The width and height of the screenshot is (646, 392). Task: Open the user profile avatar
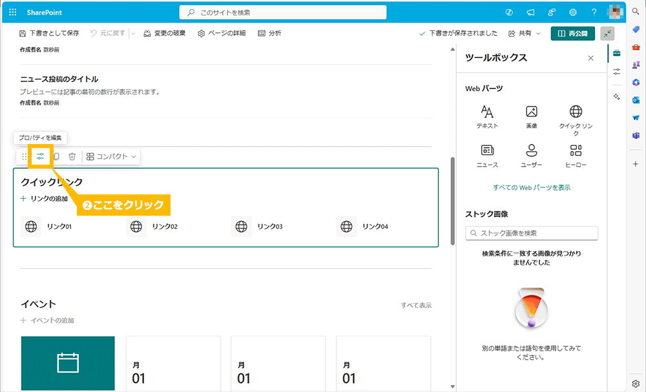[x=615, y=12]
